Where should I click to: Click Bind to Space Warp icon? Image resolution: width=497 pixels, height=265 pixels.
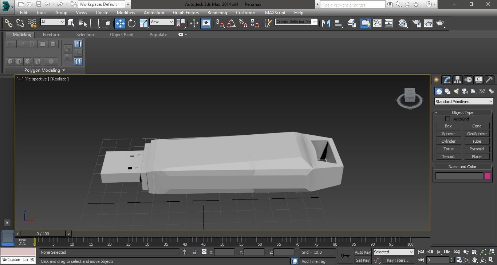[x=32, y=23]
